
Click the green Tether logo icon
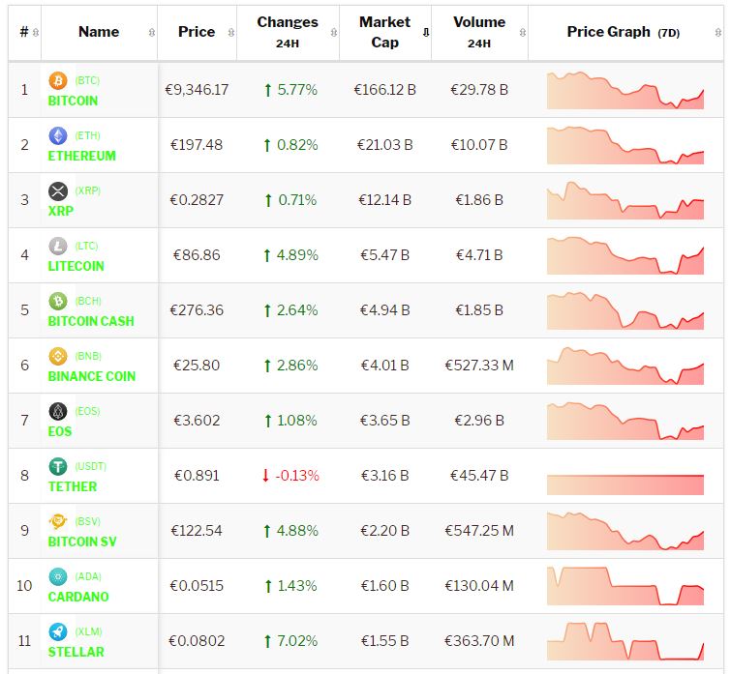pos(57,466)
